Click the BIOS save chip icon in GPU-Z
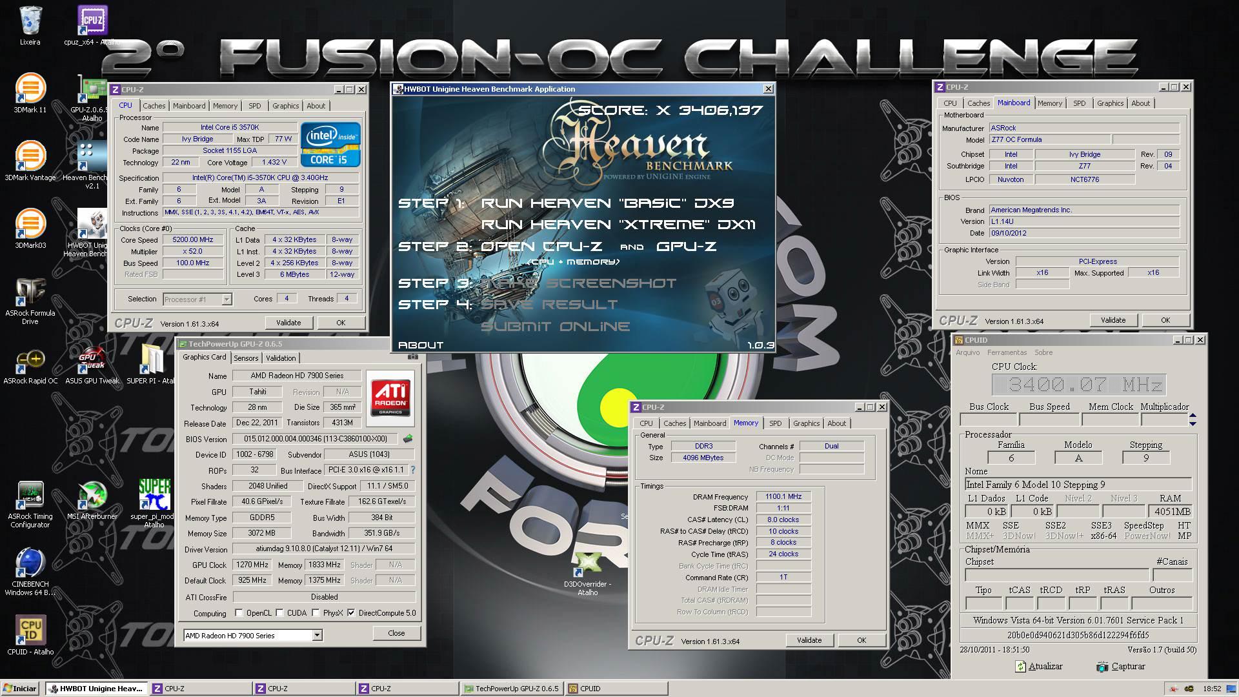Image resolution: width=1239 pixels, height=697 pixels. [407, 439]
